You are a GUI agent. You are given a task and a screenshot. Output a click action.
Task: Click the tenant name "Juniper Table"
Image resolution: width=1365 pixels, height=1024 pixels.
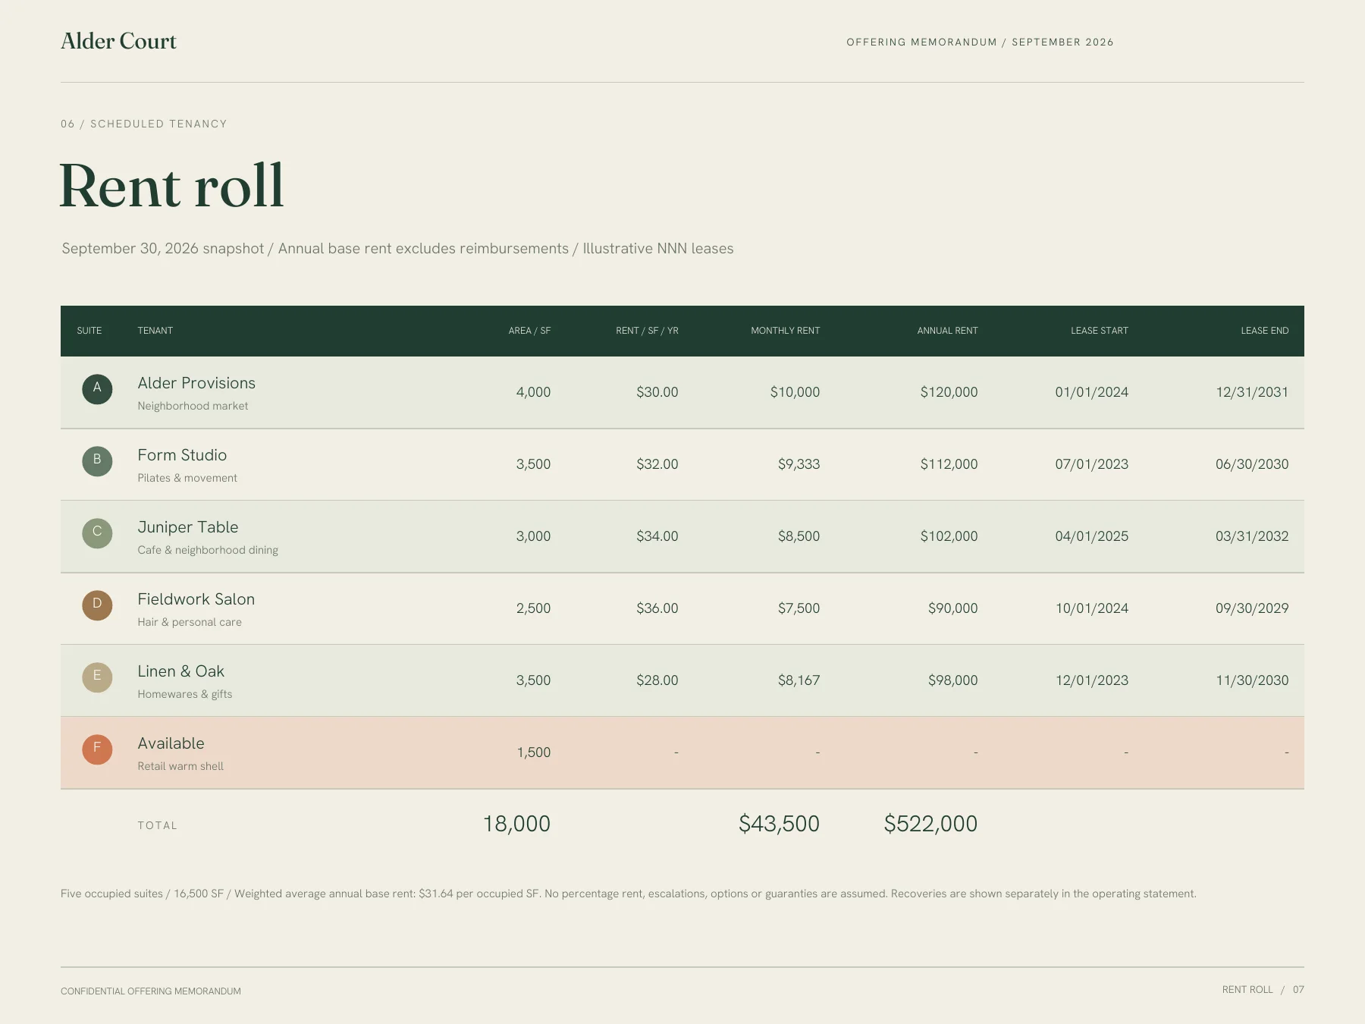click(x=188, y=527)
